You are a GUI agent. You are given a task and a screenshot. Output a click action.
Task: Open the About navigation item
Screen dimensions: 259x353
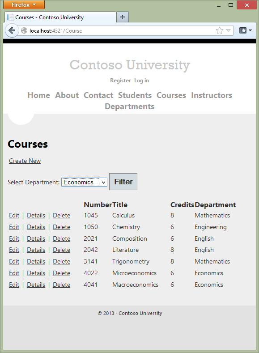click(x=67, y=95)
